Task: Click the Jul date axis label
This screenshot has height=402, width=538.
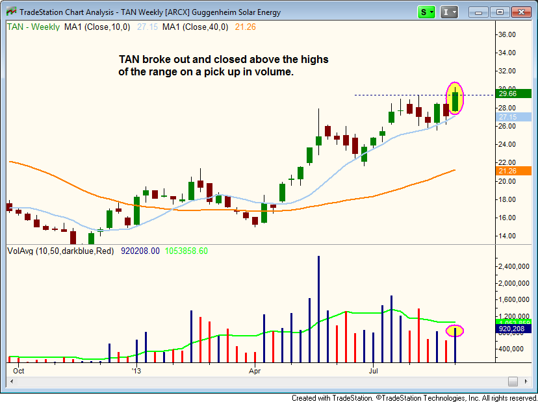Action: [374, 371]
